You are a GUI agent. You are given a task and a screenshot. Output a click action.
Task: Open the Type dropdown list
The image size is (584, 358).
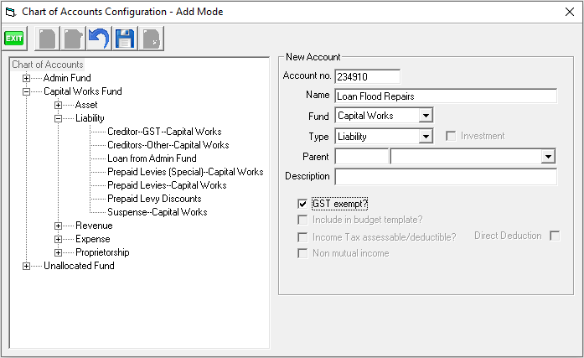(x=426, y=136)
